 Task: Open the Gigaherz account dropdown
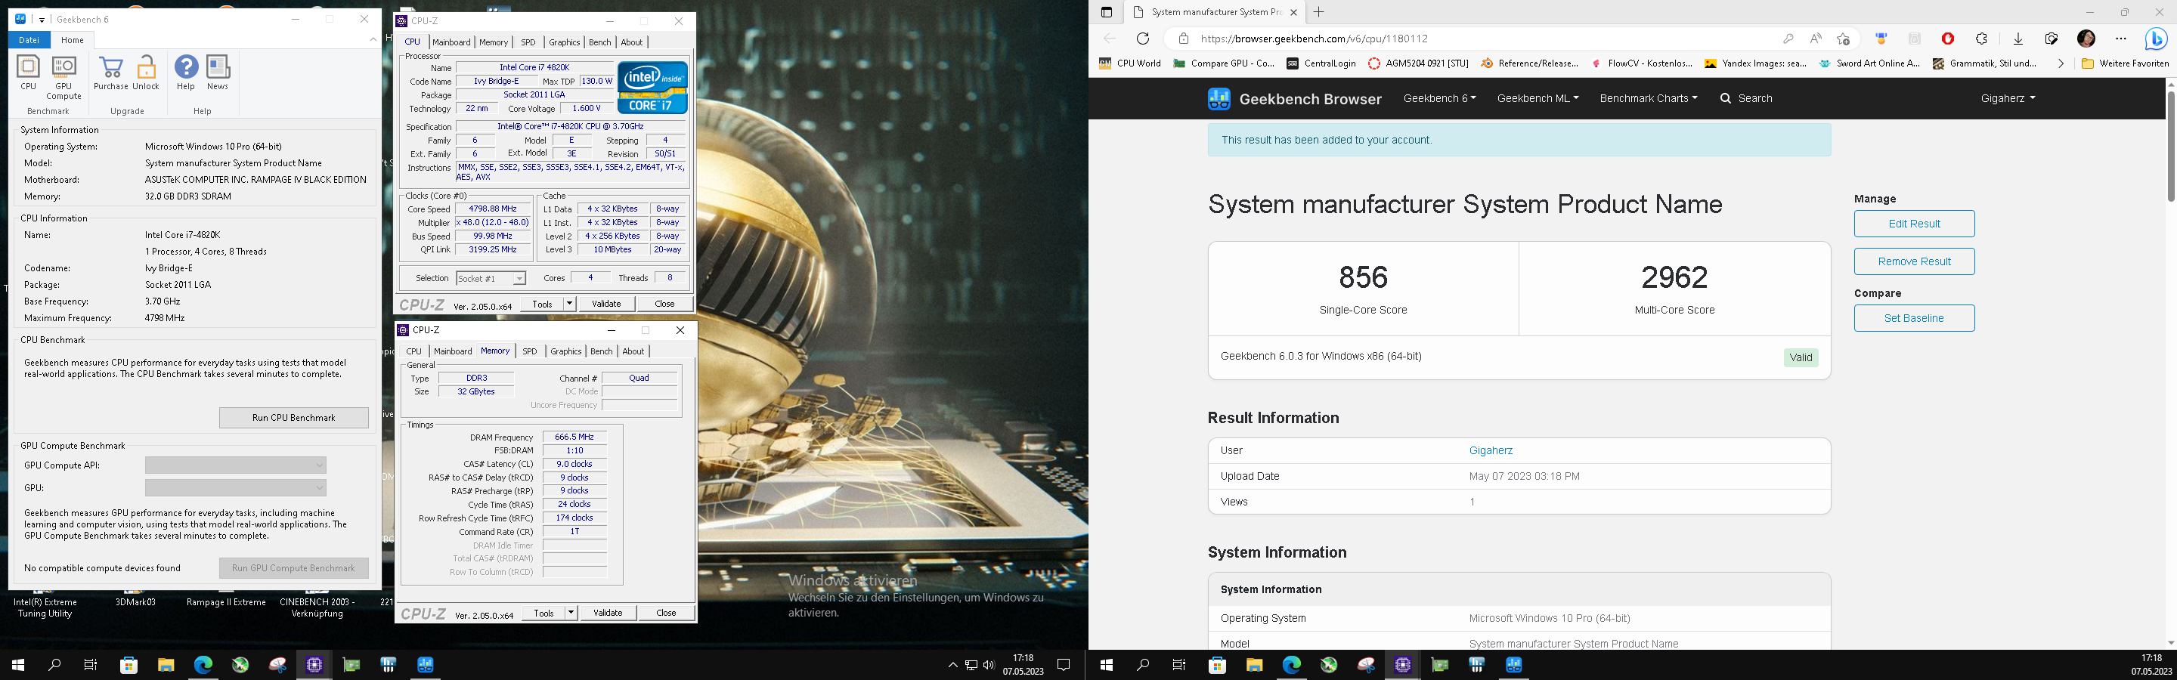[2007, 98]
